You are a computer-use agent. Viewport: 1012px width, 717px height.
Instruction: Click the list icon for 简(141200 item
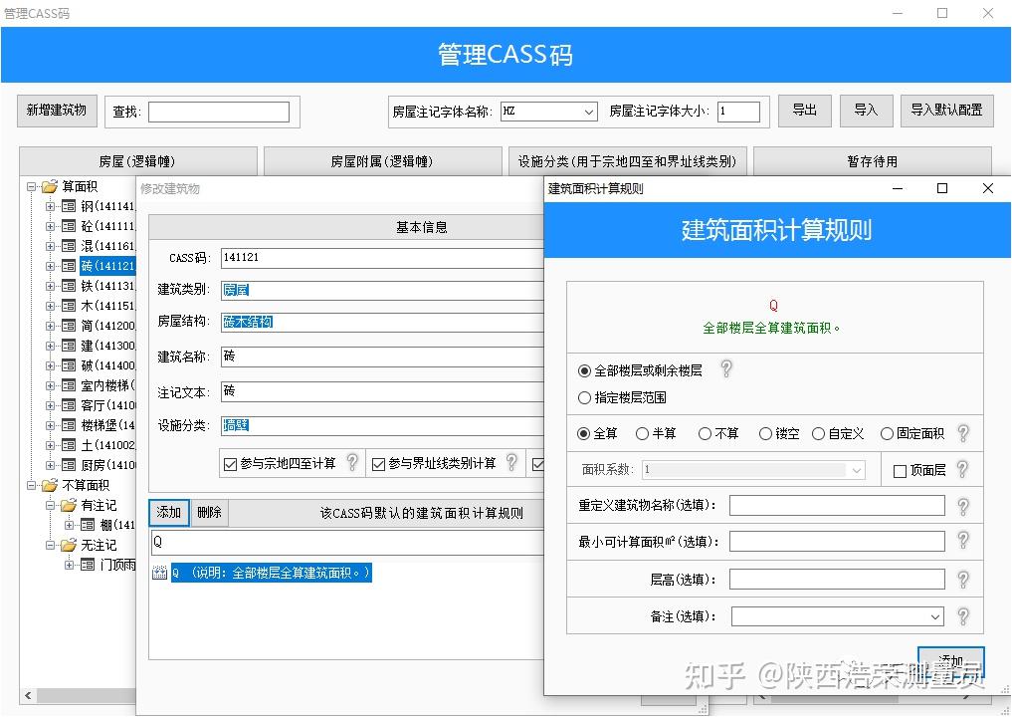pos(69,326)
